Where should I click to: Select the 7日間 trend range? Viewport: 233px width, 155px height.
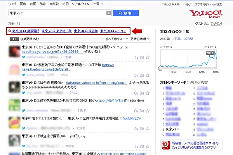[x=177, y=39]
